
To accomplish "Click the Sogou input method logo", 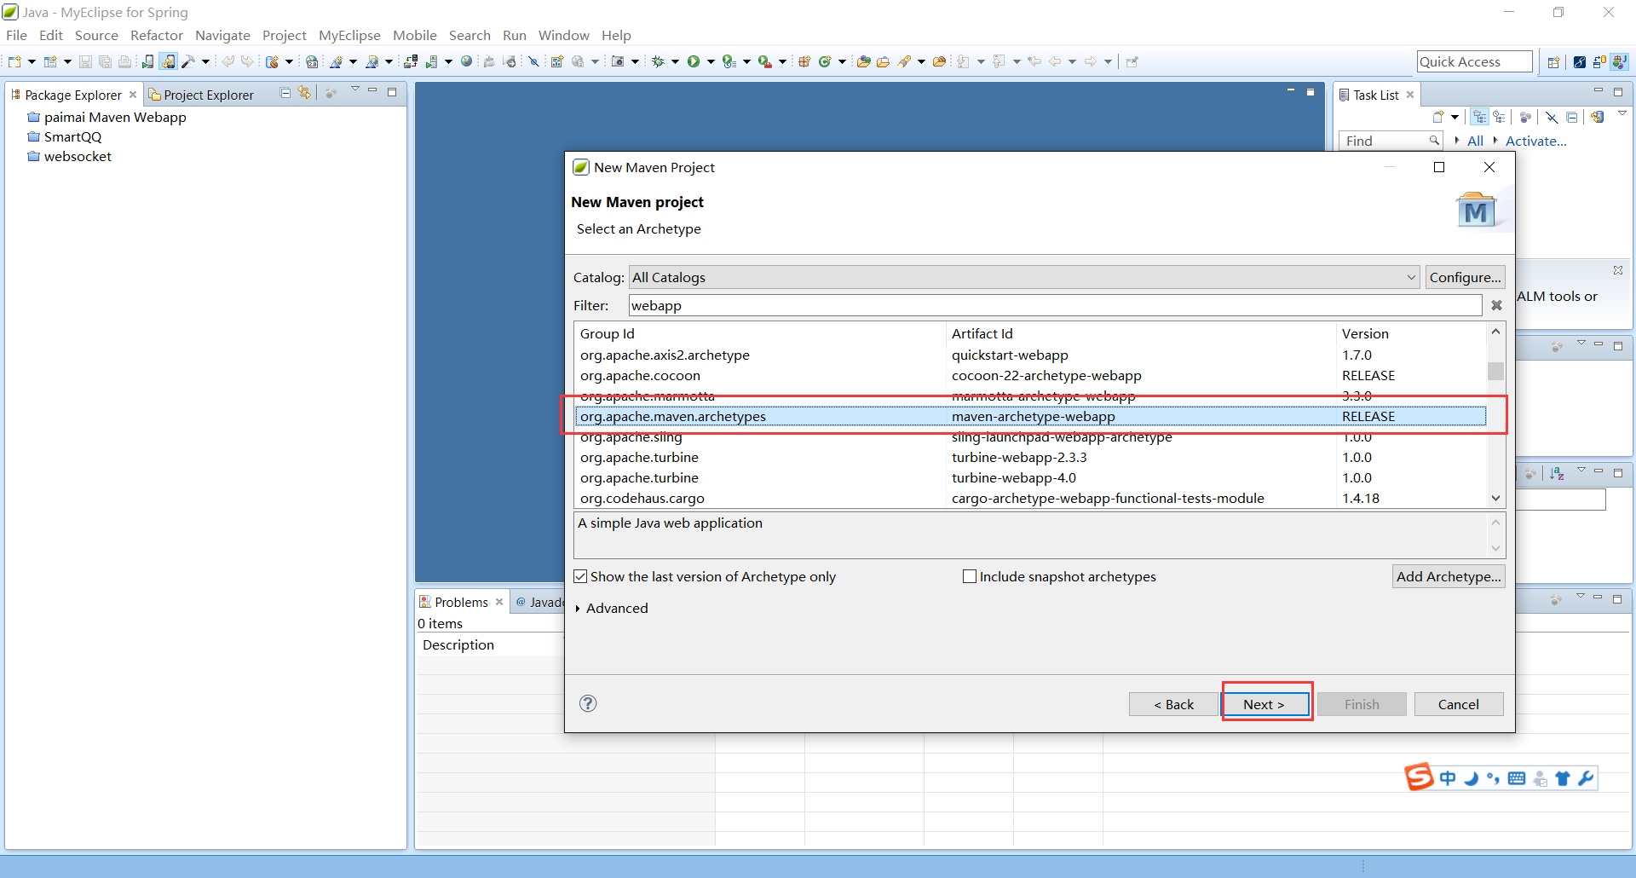I will (1419, 777).
